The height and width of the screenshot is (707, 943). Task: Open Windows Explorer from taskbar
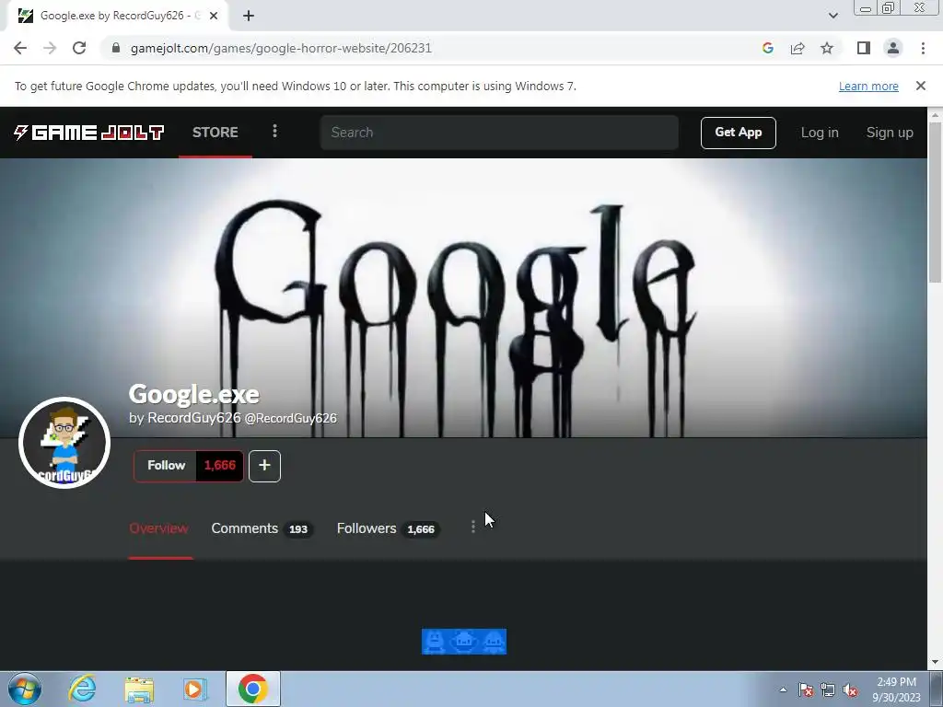coord(139,689)
